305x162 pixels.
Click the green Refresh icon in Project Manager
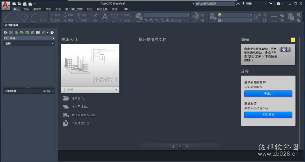click(x=22, y=33)
